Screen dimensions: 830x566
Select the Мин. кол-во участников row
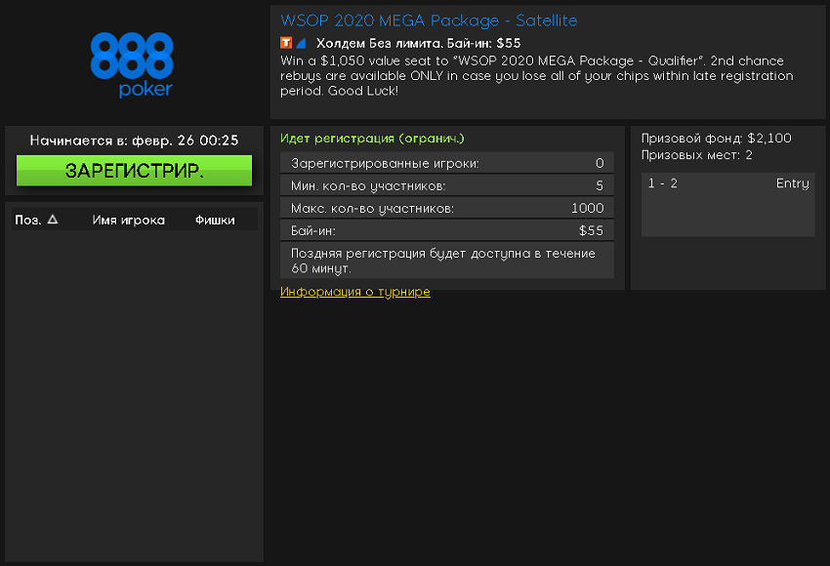click(446, 185)
